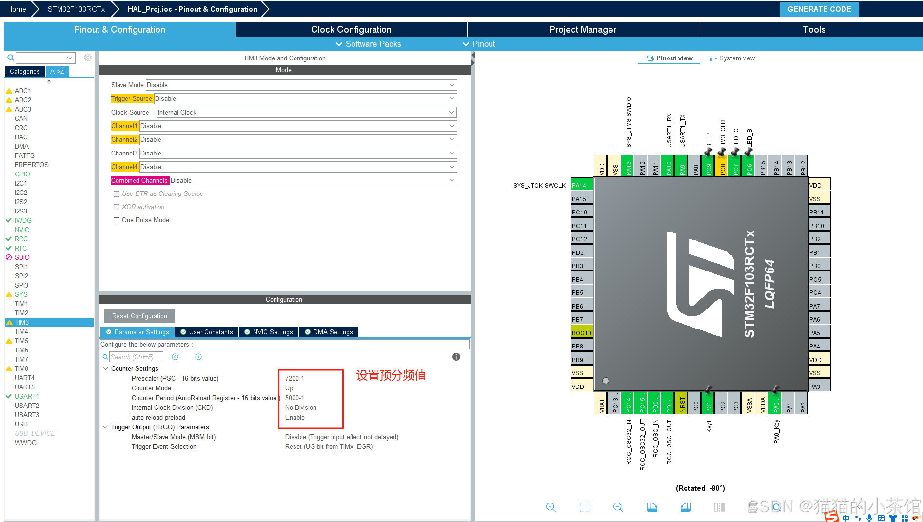The width and height of the screenshot is (923, 522).
Task: Rotate chip view clockwise icon
Action: [652, 507]
